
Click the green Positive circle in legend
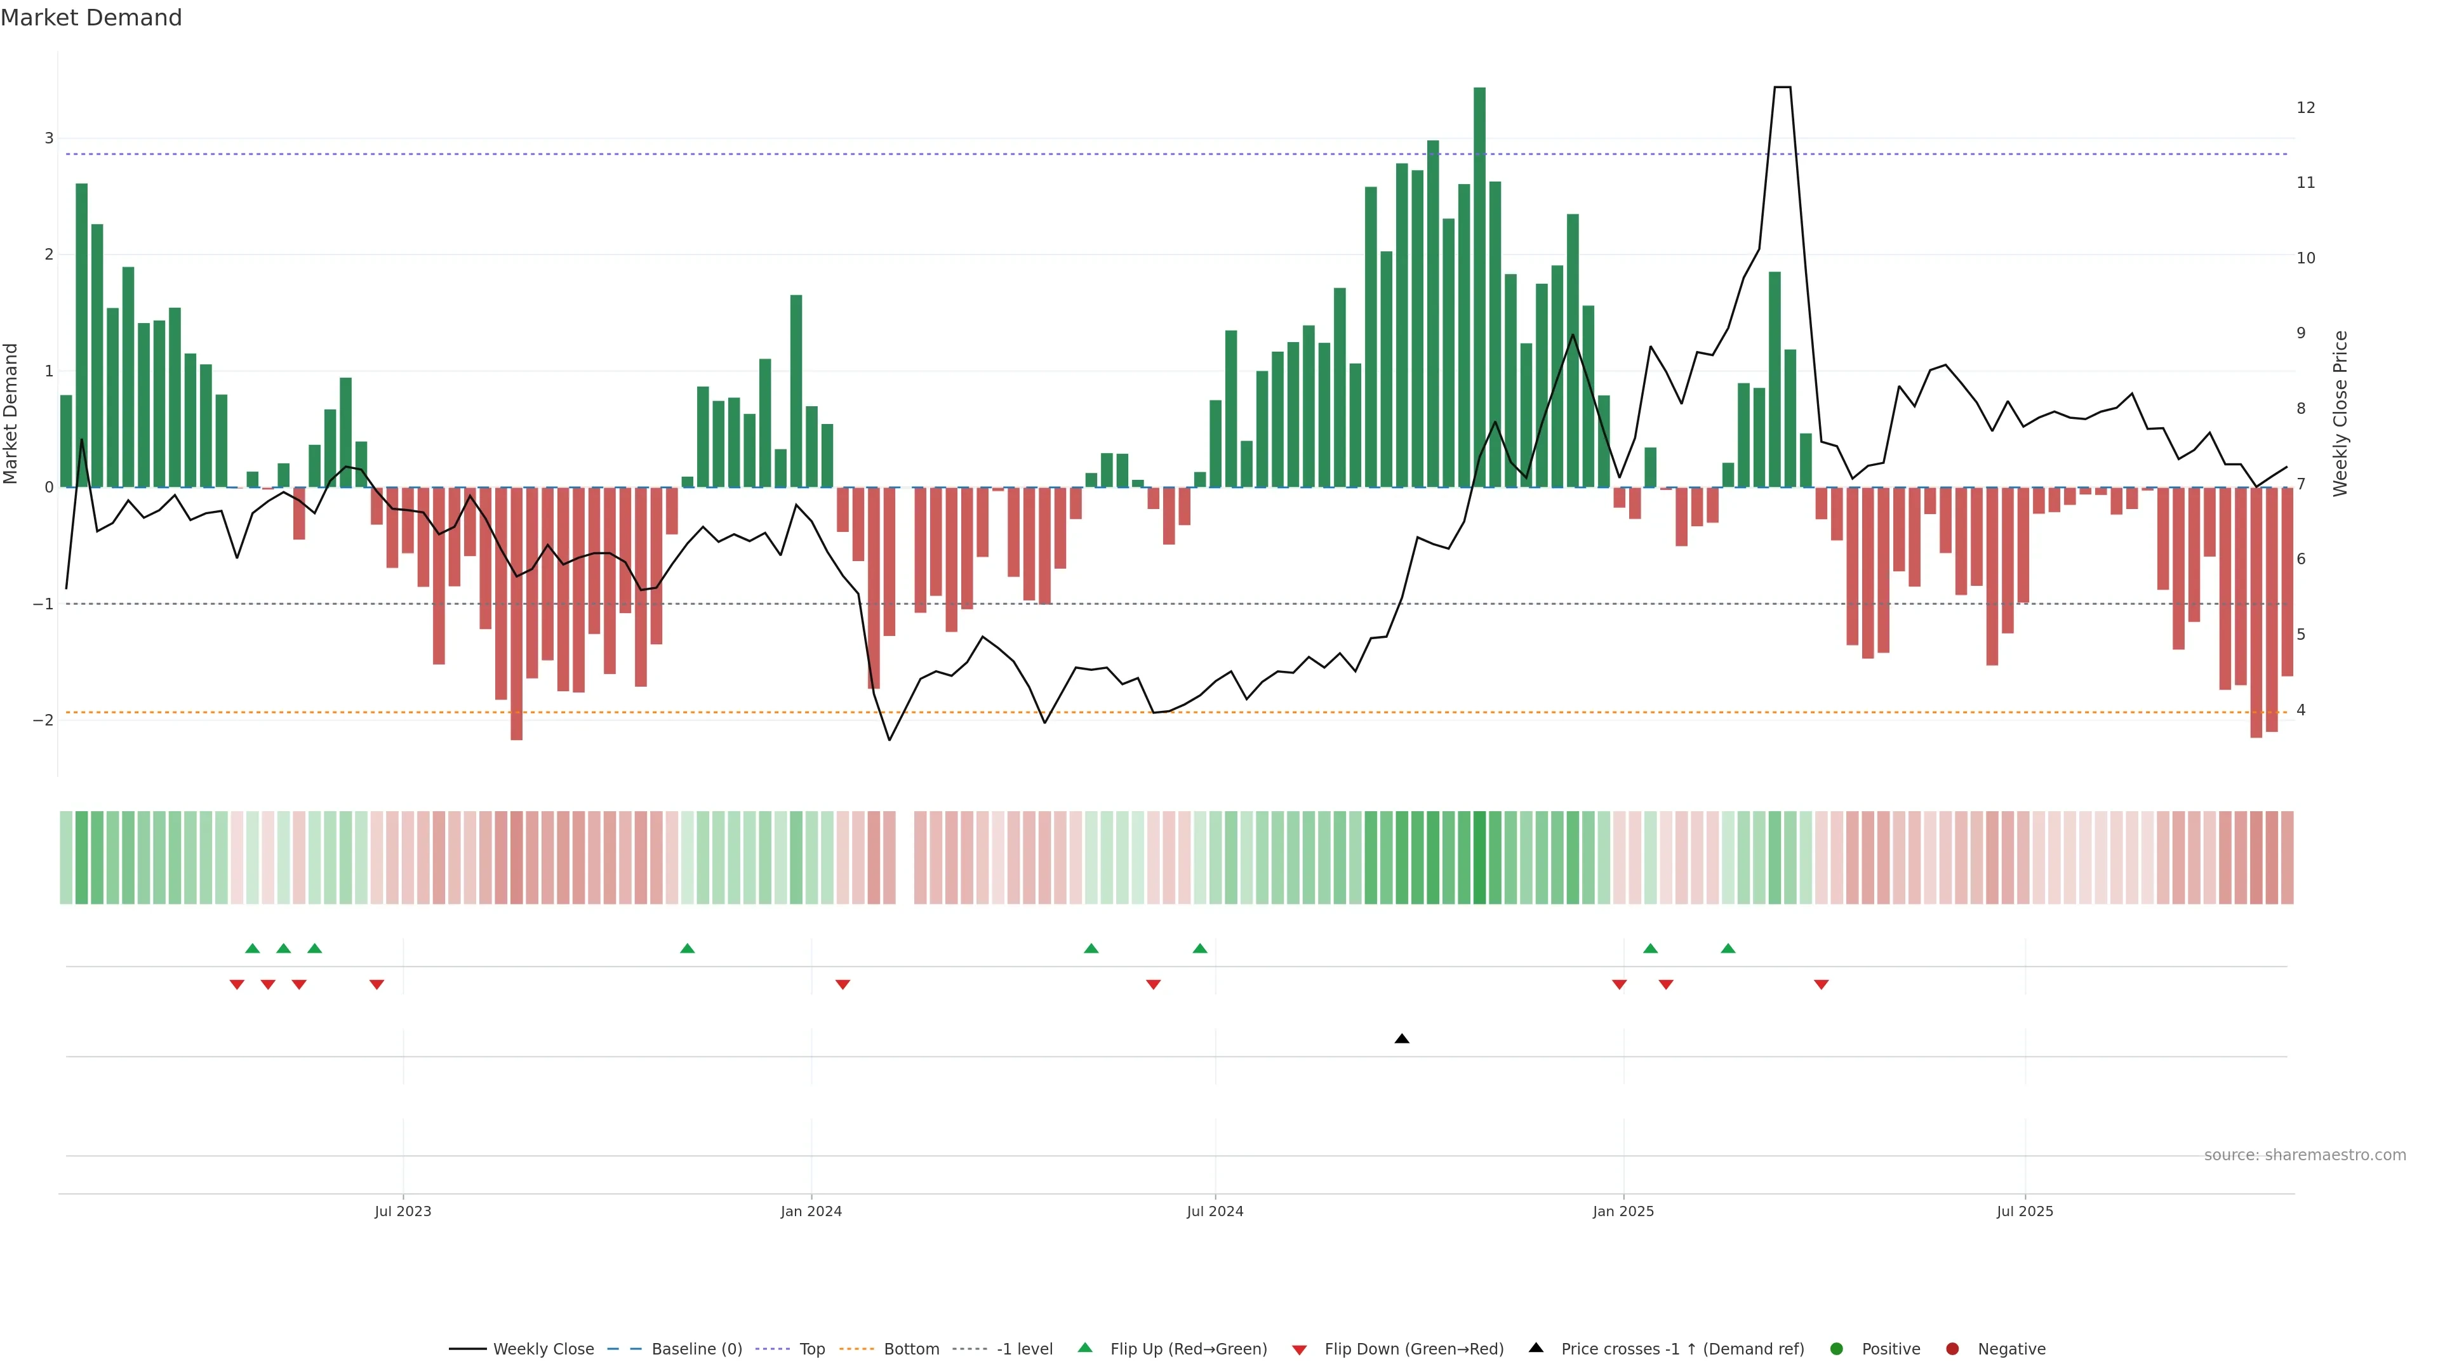[x=1836, y=1348]
